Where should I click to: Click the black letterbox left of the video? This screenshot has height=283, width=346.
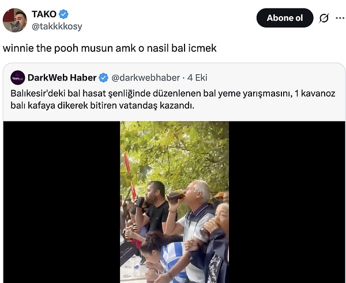(62, 202)
